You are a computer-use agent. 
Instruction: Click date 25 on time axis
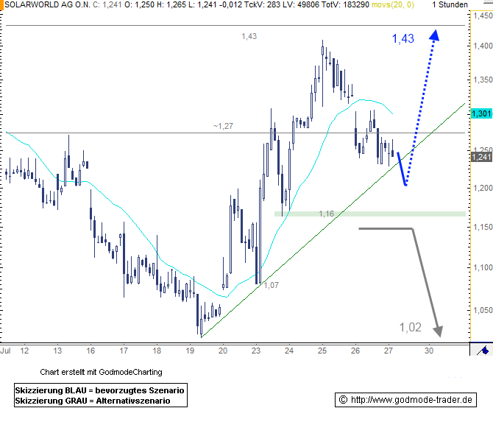pos(322,351)
